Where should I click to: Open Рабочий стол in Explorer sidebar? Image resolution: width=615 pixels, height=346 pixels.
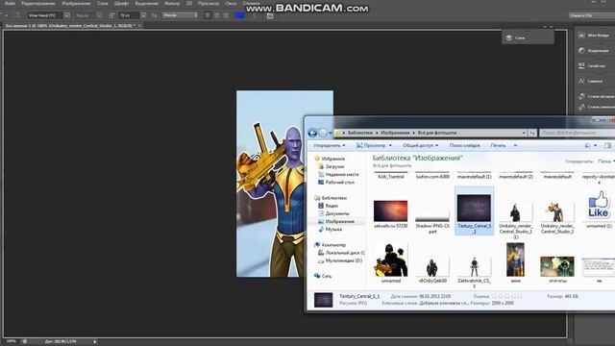tap(336, 182)
